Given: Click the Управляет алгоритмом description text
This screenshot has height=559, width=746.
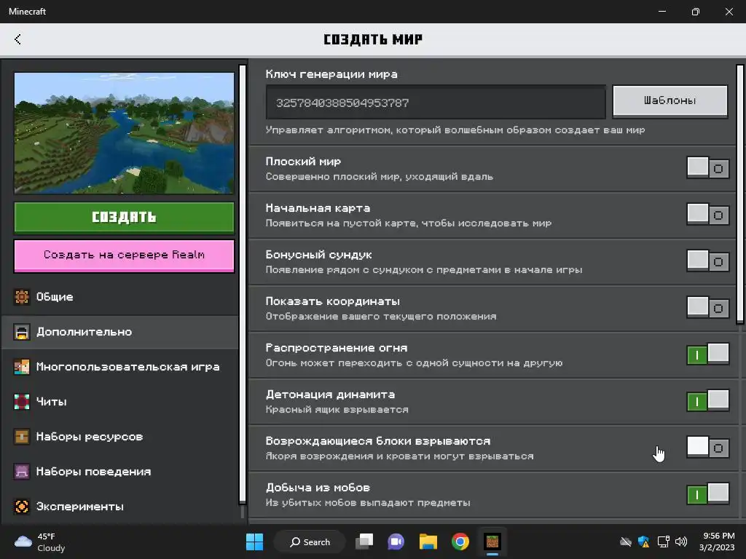Looking at the screenshot, I should tap(455, 130).
